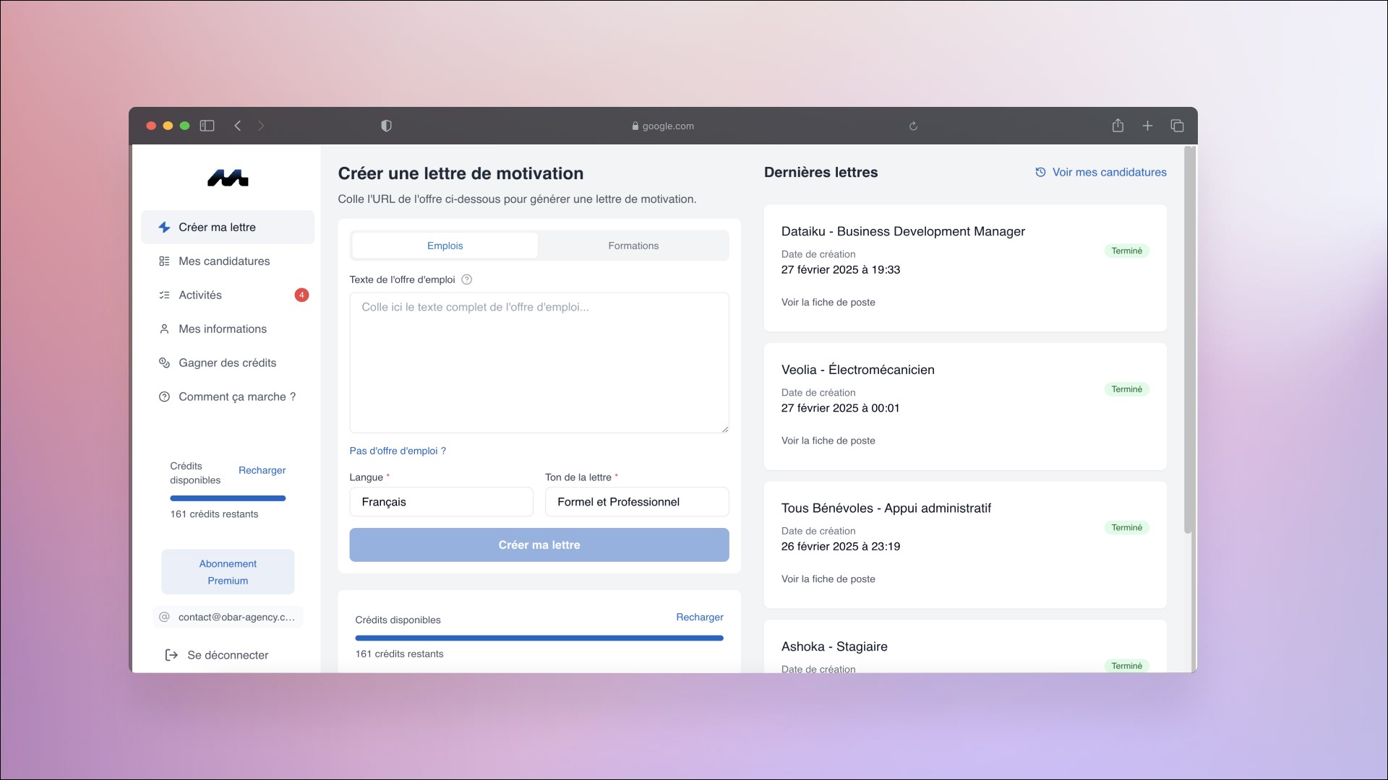Show the tab overview icon

[1177, 126]
